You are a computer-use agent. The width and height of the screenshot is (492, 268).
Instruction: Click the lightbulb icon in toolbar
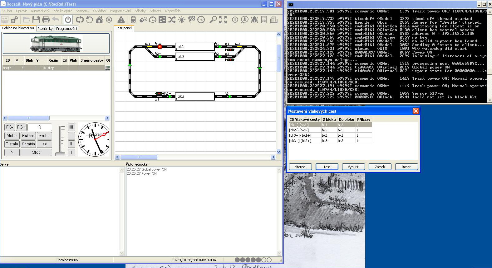tap(181, 20)
